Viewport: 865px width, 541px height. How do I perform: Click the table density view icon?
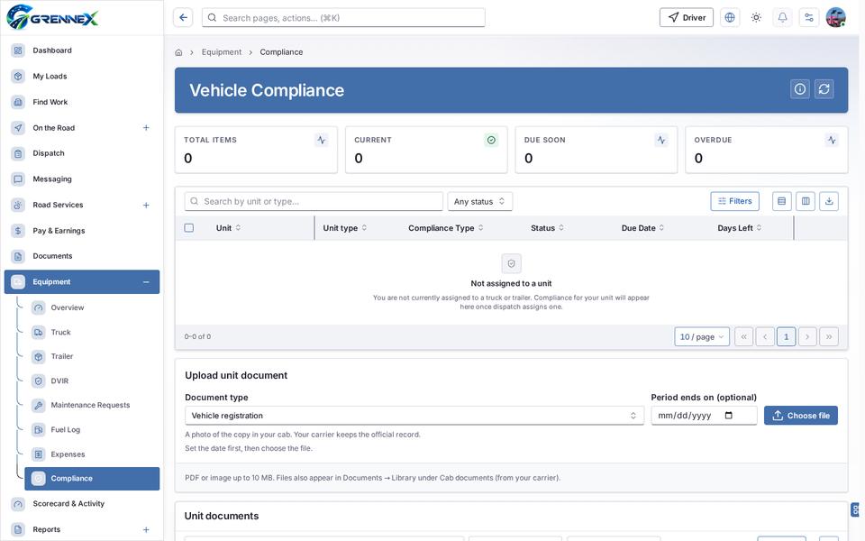[x=782, y=201]
